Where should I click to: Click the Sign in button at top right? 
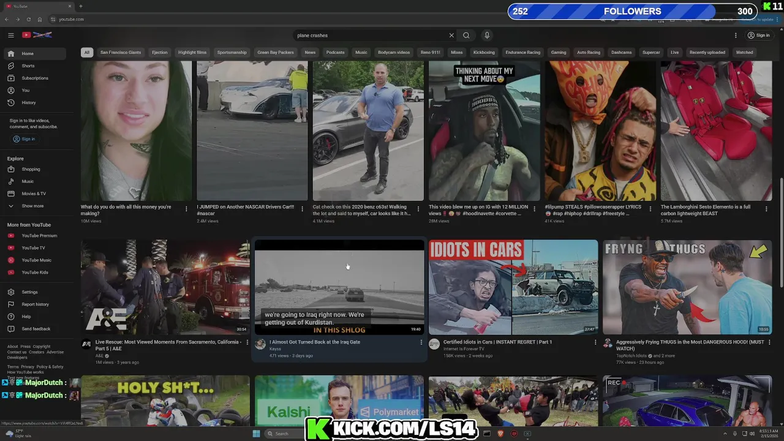pos(758,36)
